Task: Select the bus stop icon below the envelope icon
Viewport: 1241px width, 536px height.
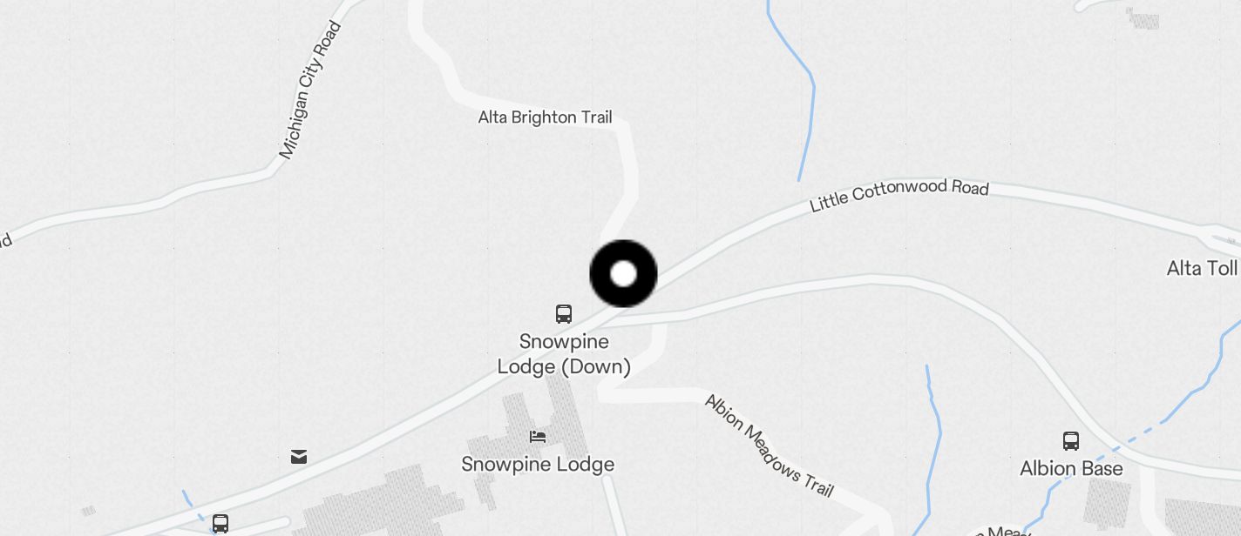Action: point(220,523)
